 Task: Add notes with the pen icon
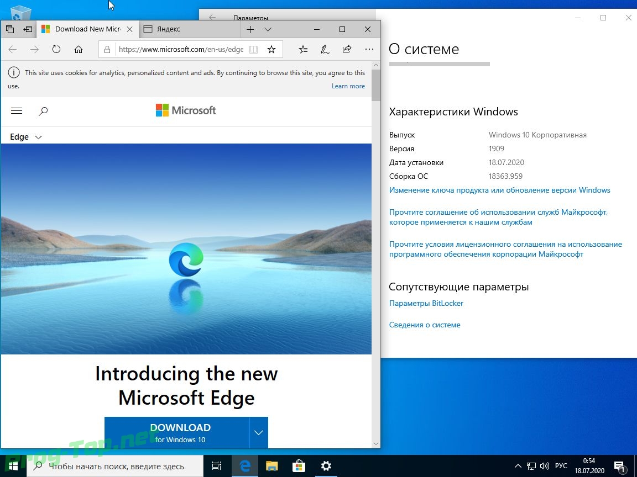pyautogui.click(x=325, y=50)
